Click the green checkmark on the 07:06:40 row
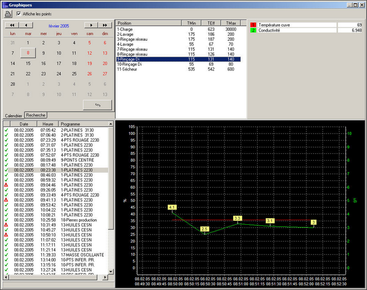Viewport: 367px width, 290px height. (6, 135)
